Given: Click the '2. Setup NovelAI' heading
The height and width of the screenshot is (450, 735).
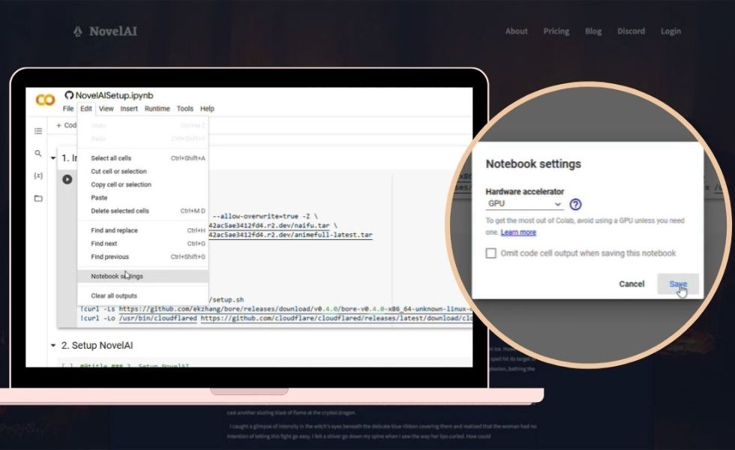Looking at the screenshot, I should [x=97, y=346].
